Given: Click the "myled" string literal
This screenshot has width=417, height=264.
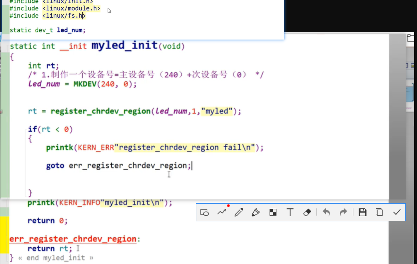Looking at the screenshot, I should pyautogui.click(x=217, y=111).
